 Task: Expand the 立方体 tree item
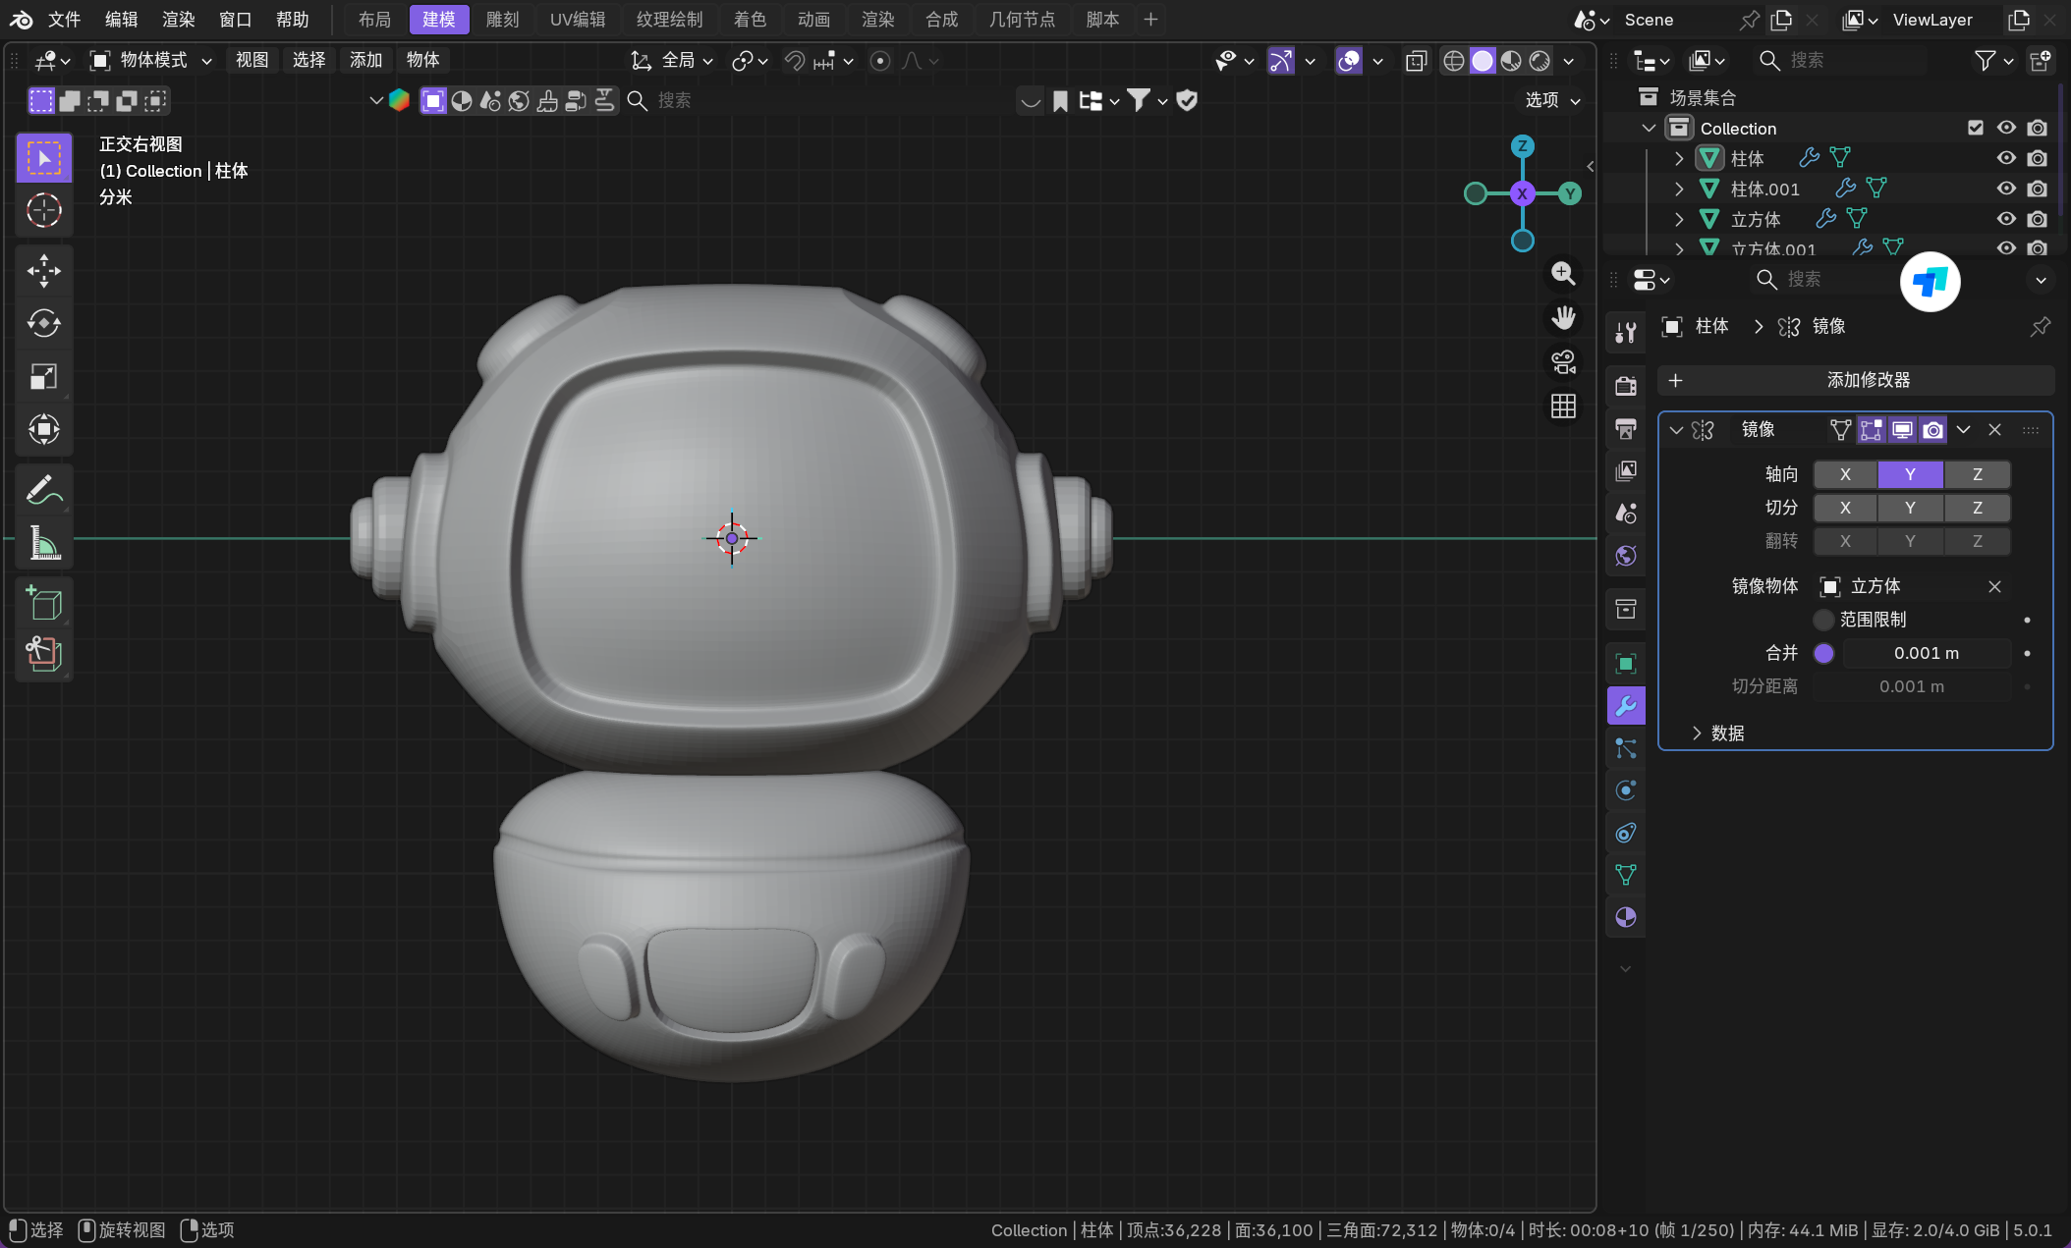[x=1679, y=219]
